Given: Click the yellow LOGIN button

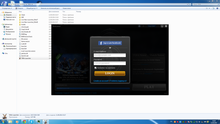Looking at the screenshot, I should (x=110, y=73).
